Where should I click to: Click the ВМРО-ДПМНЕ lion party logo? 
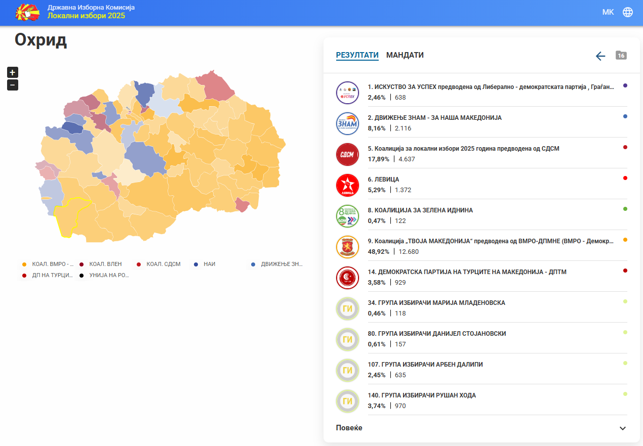coord(347,247)
